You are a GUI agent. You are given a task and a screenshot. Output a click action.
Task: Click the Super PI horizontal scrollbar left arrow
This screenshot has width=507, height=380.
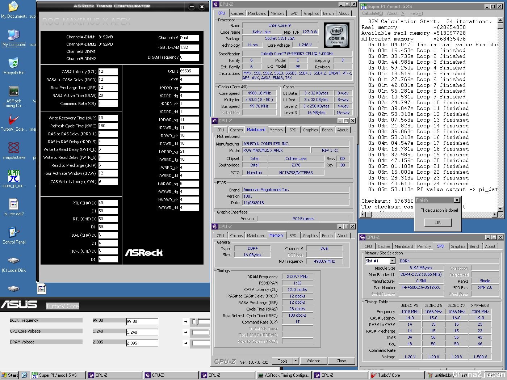[363, 215]
